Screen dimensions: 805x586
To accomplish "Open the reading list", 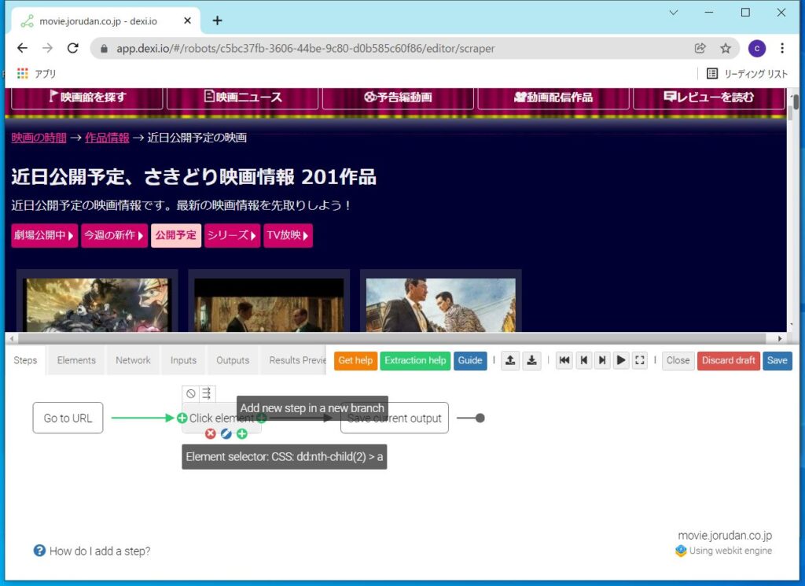I will click(x=747, y=73).
